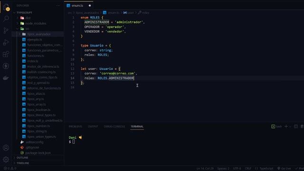Open ejemplo.ts in the explorer

click(x=35, y=39)
